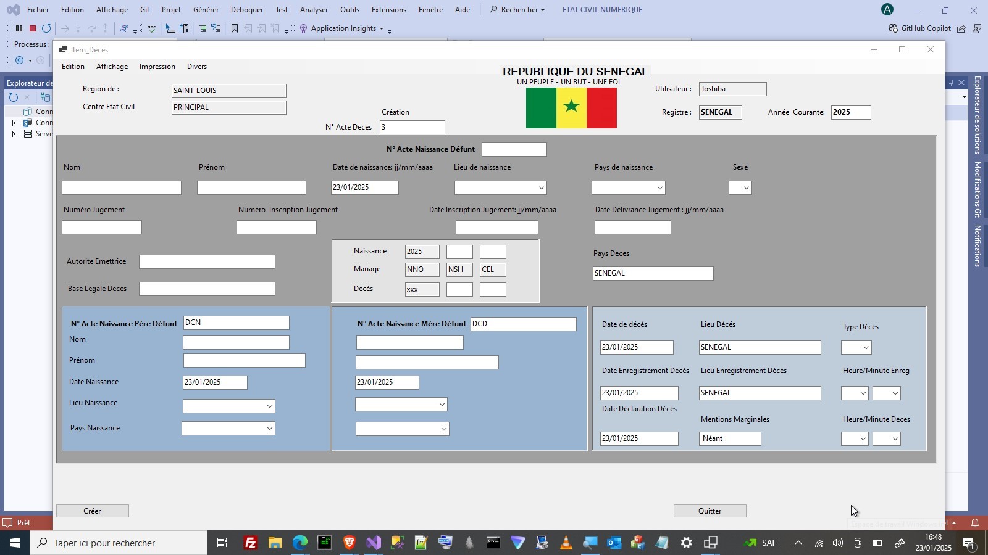Expand the Application Insights dropdown arrow
Screen dimensions: 988x555
[x=382, y=29]
